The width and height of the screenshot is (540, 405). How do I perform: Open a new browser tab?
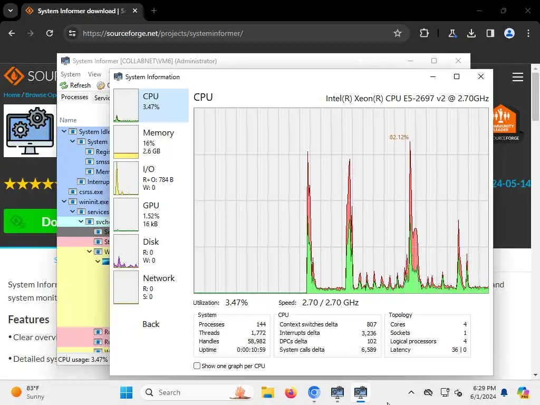point(154,11)
